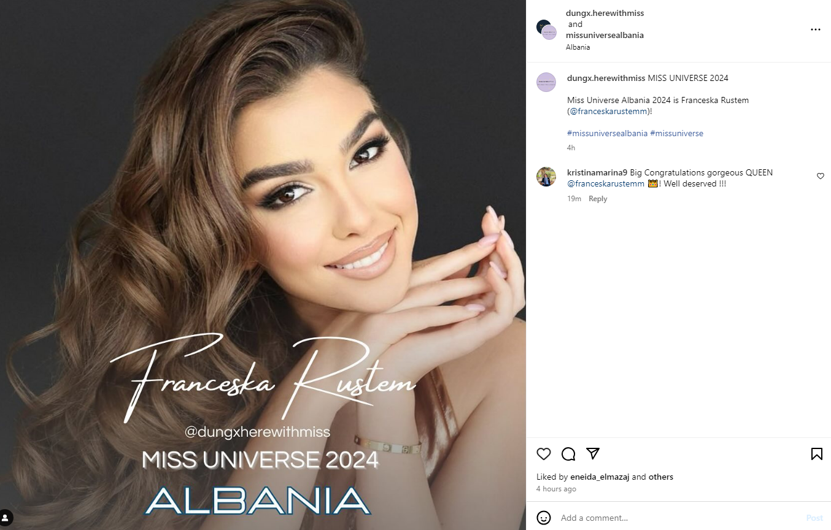Open the @franceskarustemm mention in the caption
831x530 pixels.
[608, 112]
